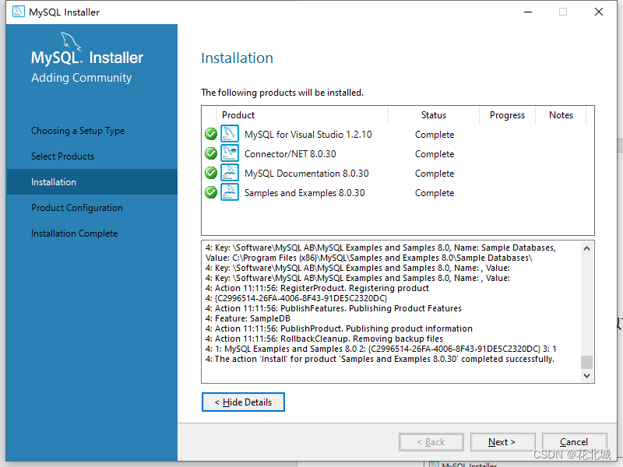Click green check next to Connector/NET 8.0.30
623x467 pixels.
[x=211, y=153]
